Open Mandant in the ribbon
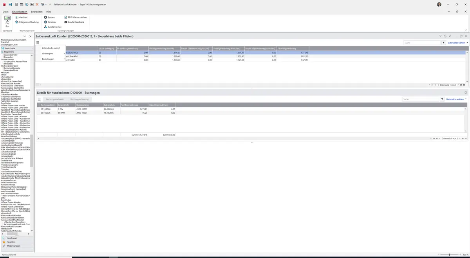 21,17
